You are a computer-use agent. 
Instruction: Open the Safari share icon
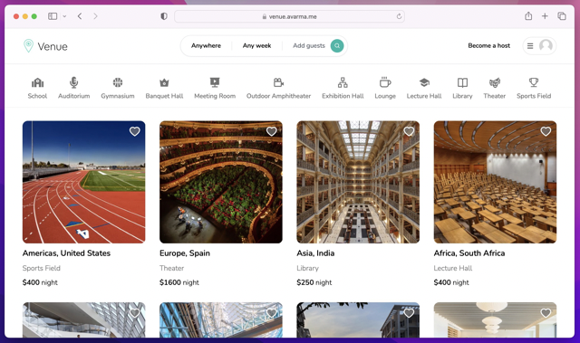(528, 16)
